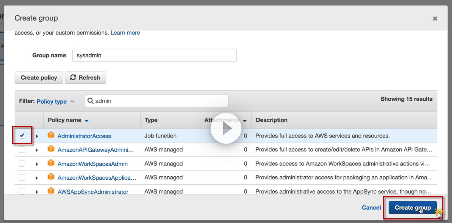The height and width of the screenshot is (223, 452).
Task: Click the search magnifier icon in filter
Action: pyautogui.click(x=90, y=101)
